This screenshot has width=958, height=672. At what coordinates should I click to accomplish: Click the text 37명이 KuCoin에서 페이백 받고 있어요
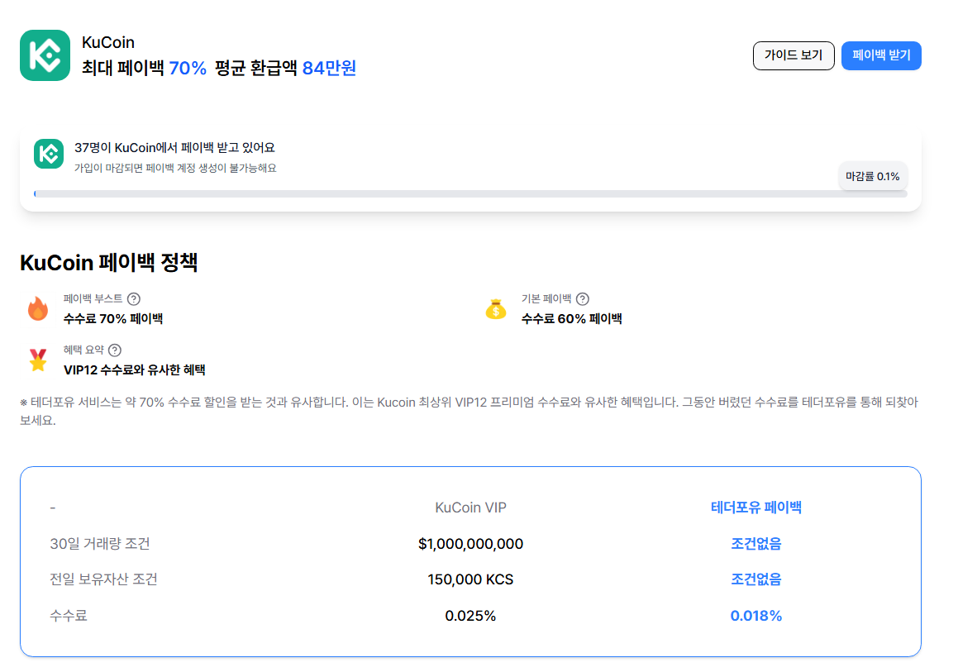(174, 147)
